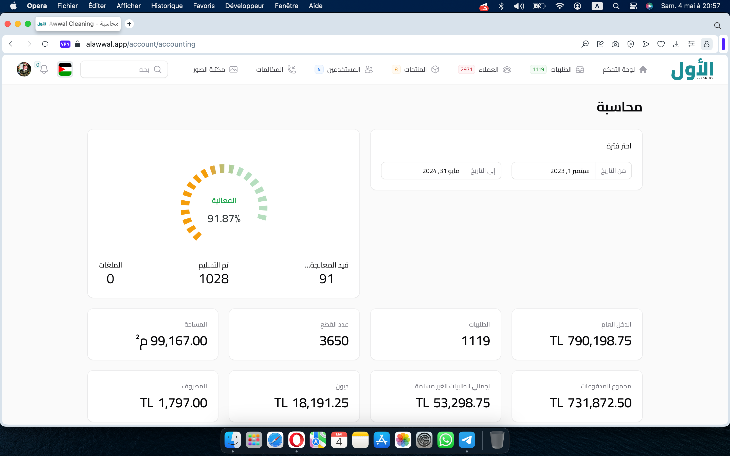Click the user profile avatar
Image resolution: width=730 pixels, height=456 pixels.
tap(24, 69)
